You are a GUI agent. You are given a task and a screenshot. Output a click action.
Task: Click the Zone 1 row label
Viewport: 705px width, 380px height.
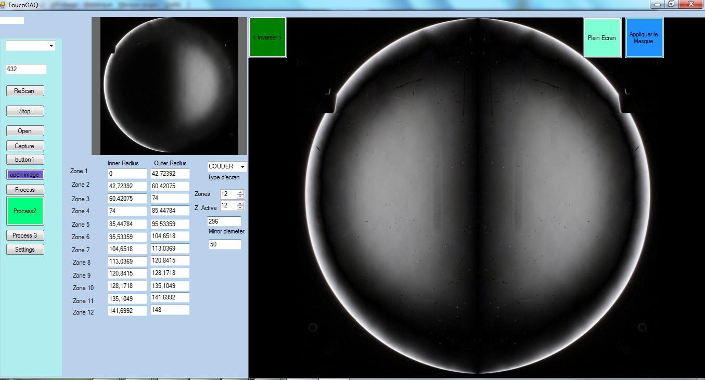click(79, 171)
